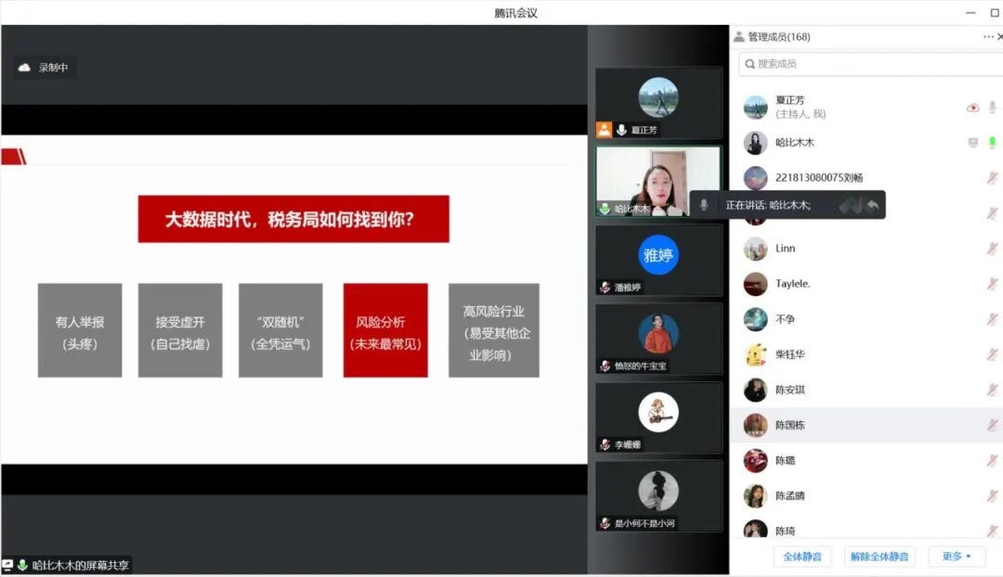Click the microphone icon on 雅婷's video tile
The image size is (1003, 577).
pyautogui.click(x=604, y=286)
